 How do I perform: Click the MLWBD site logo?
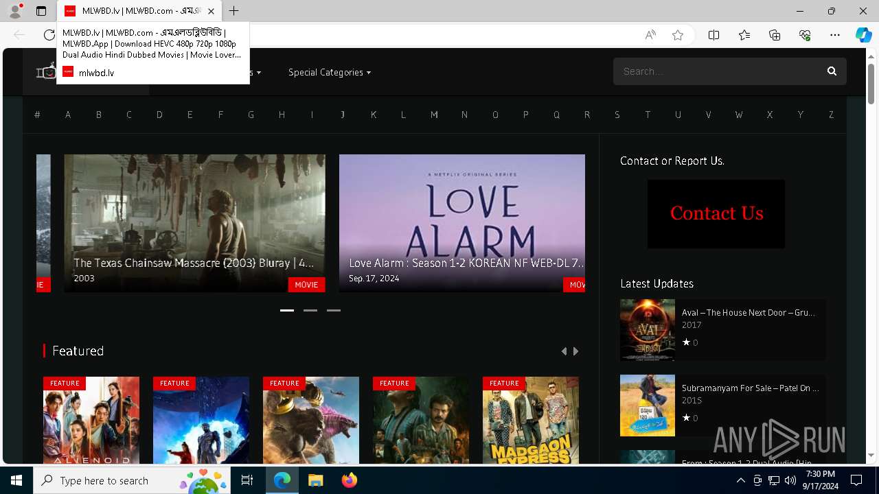point(46,71)
